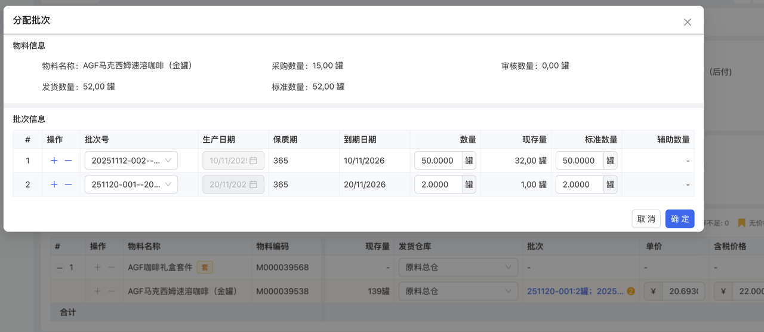Edit the 数量 field showing 2.0000

(x=439, y=185)
